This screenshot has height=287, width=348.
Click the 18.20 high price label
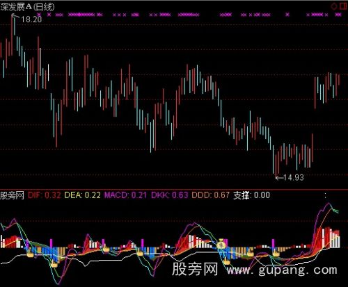pyautogui.click(x=31, y=19)
